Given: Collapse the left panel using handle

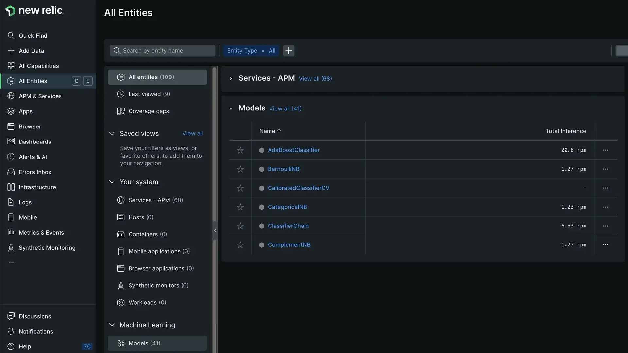Looking at the screenshot, I should coord(215,231).
